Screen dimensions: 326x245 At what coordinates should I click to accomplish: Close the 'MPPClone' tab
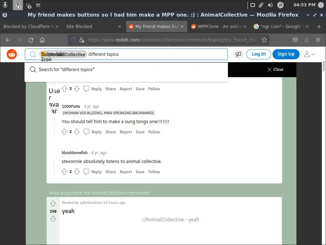(x=245, y=26)
